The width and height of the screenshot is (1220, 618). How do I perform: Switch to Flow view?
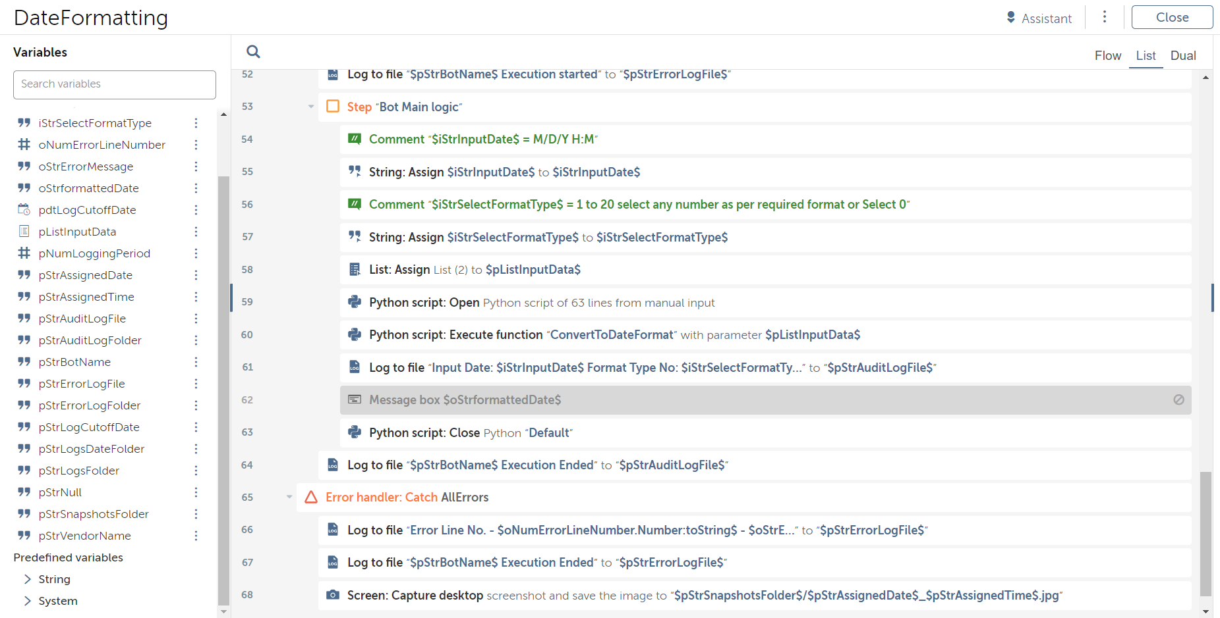(x=1107, y=56)
